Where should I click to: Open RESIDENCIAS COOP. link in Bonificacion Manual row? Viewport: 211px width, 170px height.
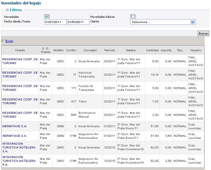(20, 115)
